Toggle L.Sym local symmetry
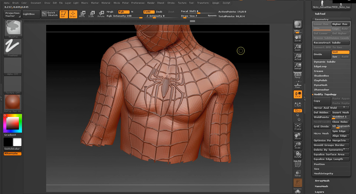The width and height of the screenshot is (356, 194). [x=298, y=104]
